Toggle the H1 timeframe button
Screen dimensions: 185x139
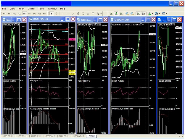coord(25,14)
